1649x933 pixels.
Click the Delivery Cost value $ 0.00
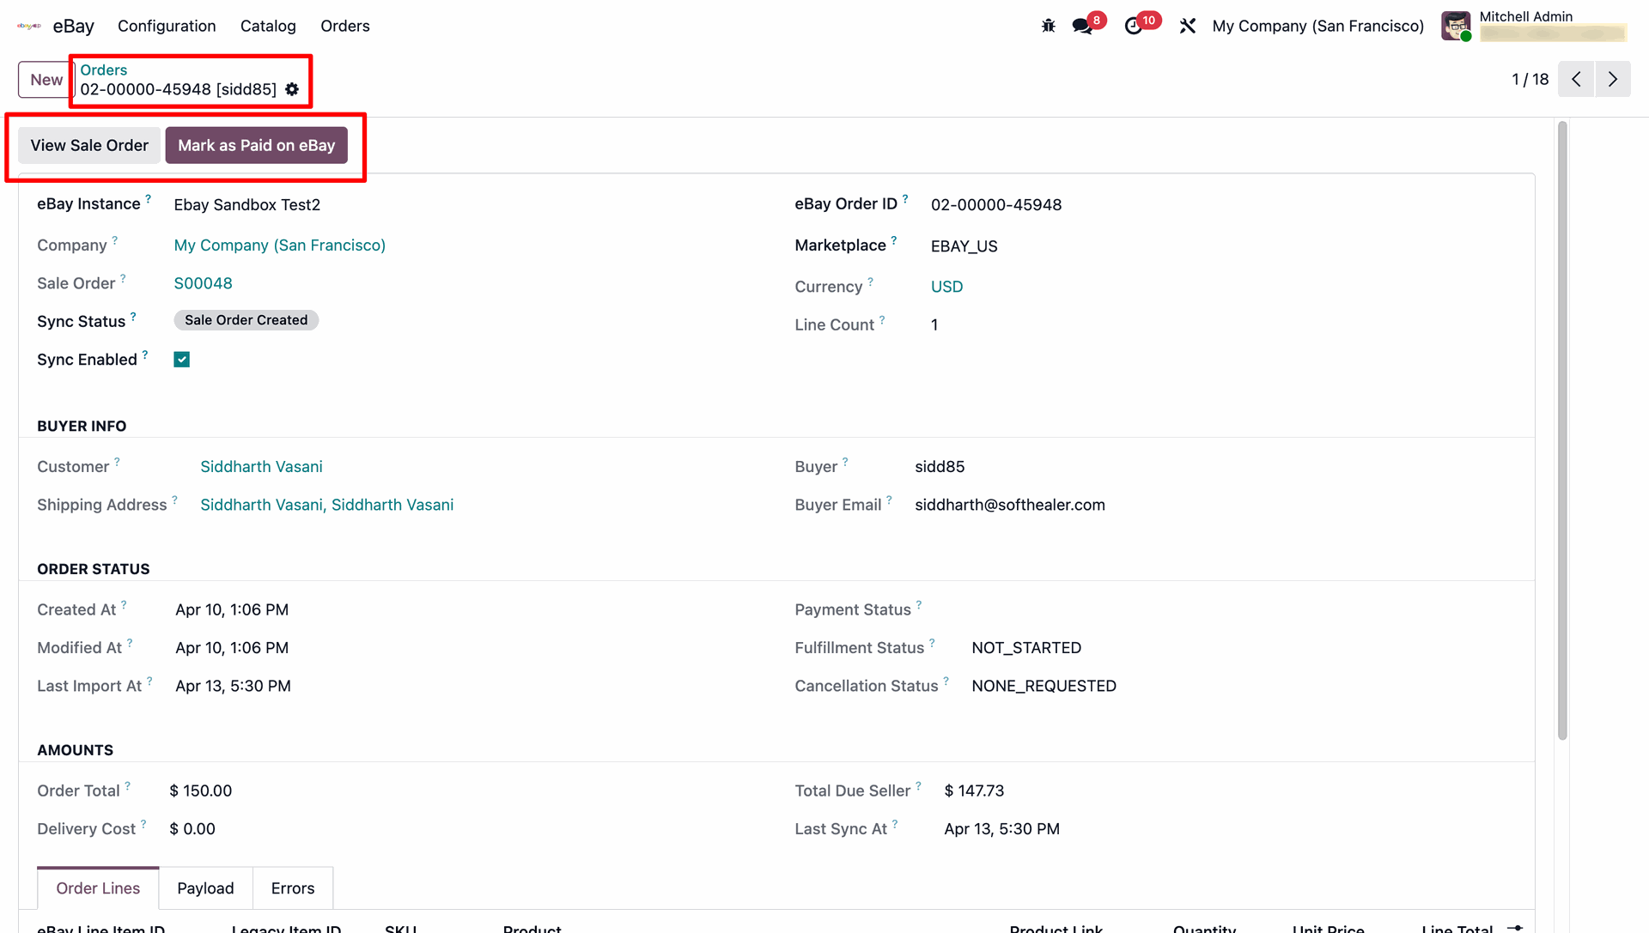(193, 829)
